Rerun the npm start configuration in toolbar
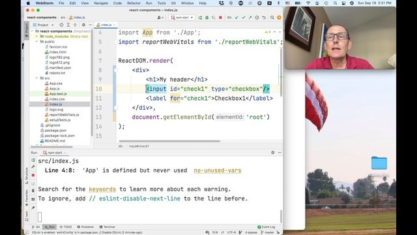417x235 pixels. 200,18
